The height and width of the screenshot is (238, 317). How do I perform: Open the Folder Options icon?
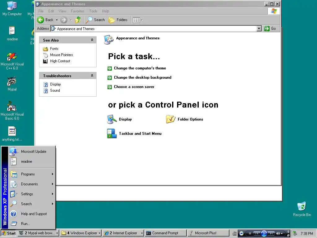(185, 119)
